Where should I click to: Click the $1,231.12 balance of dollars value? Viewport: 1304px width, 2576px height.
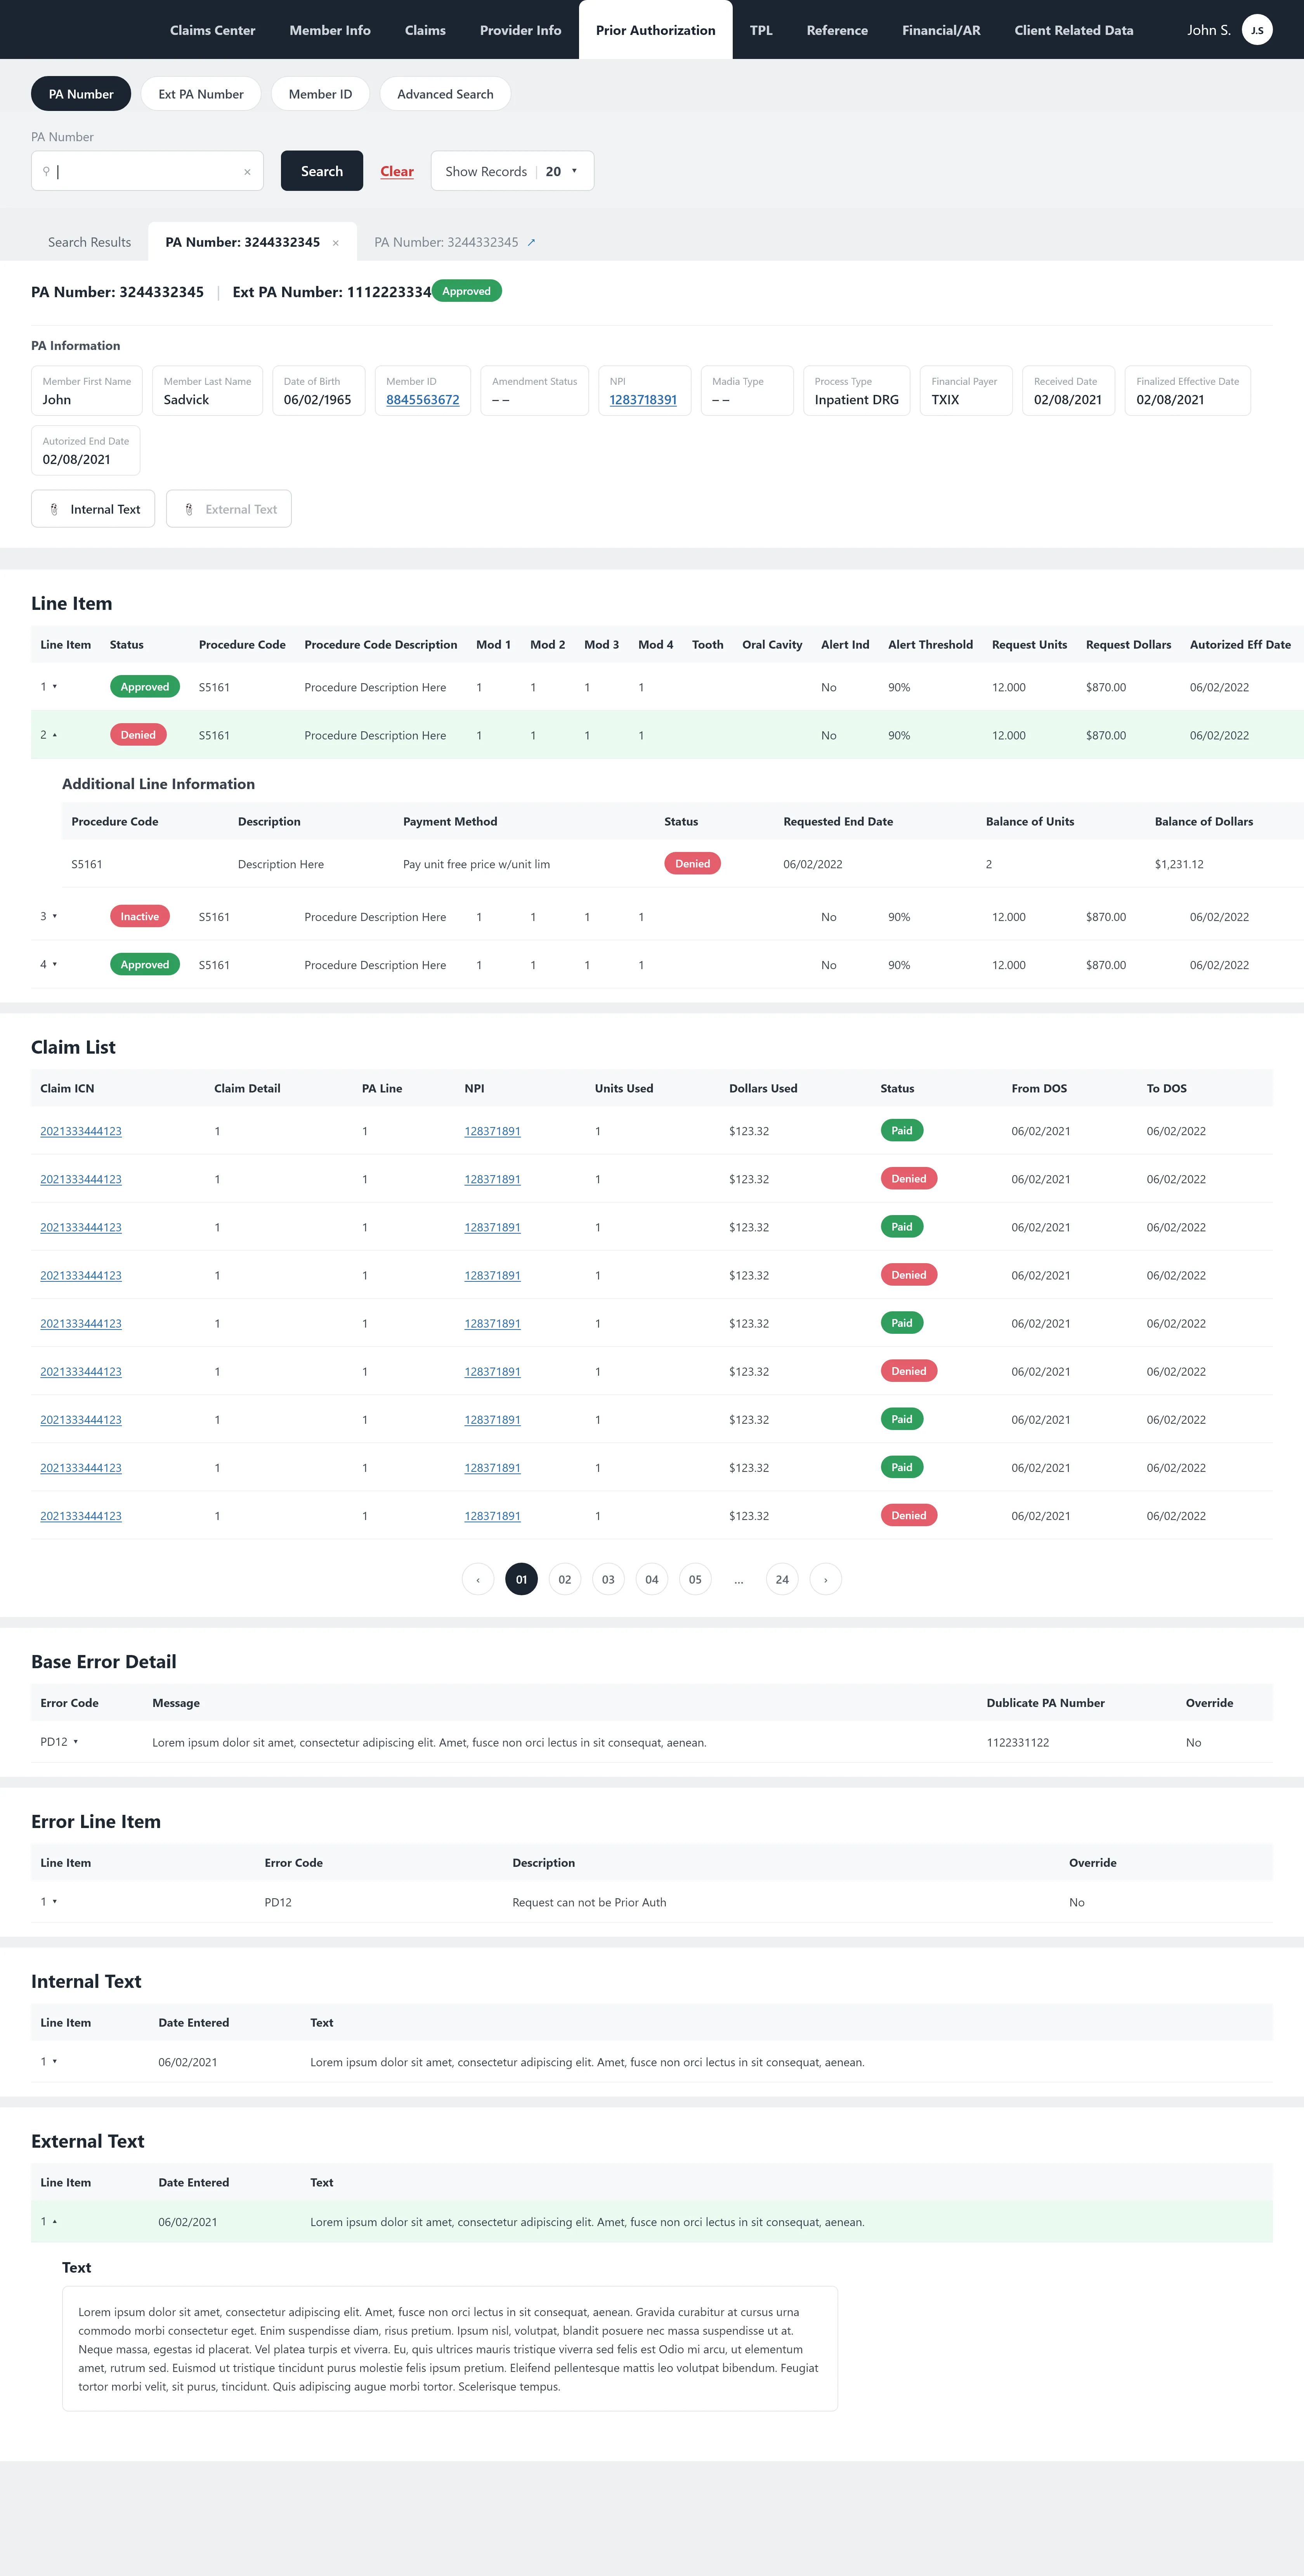1179,864
